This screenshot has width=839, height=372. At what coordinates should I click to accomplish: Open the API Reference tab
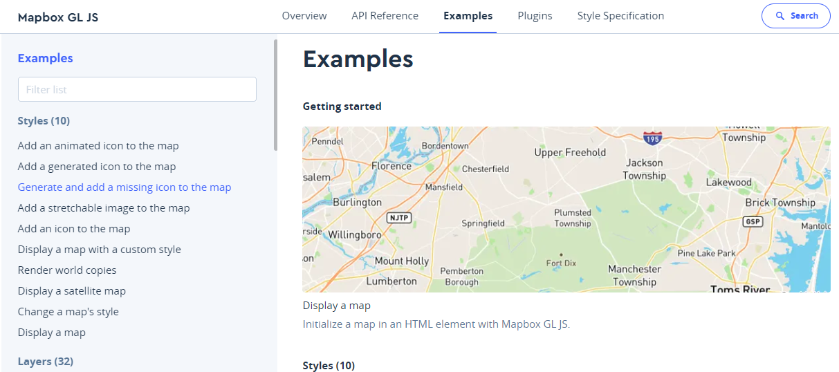[385, 16]
